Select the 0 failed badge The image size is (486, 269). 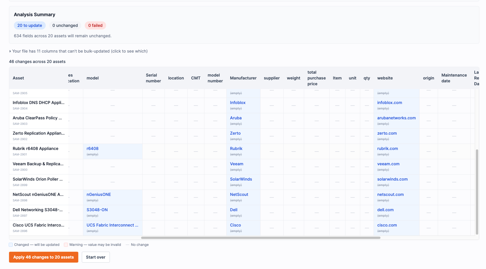[95, 25]
